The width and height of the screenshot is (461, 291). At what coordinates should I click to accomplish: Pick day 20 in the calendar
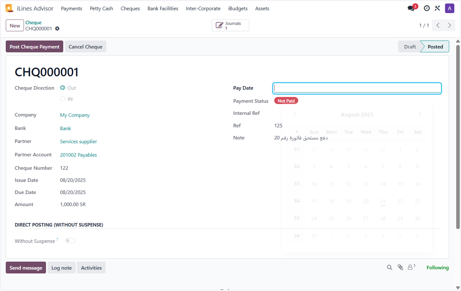click(x=366, y=201)
